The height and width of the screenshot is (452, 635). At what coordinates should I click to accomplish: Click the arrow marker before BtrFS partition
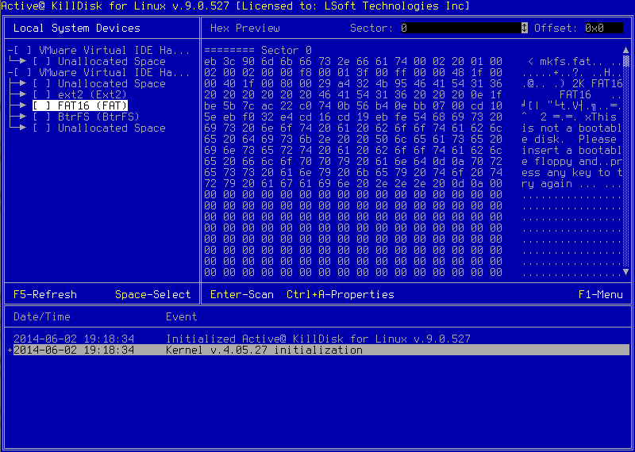22,117
